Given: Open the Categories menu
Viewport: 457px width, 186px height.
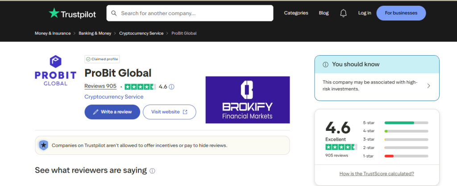Looking at the screenshot, I should pyautogui.click(x=296, y=13).
